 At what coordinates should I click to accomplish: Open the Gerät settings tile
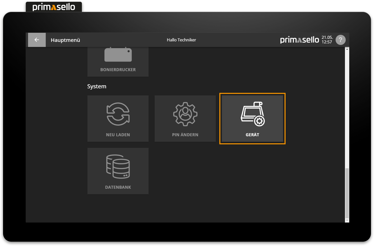click(252, 118)
